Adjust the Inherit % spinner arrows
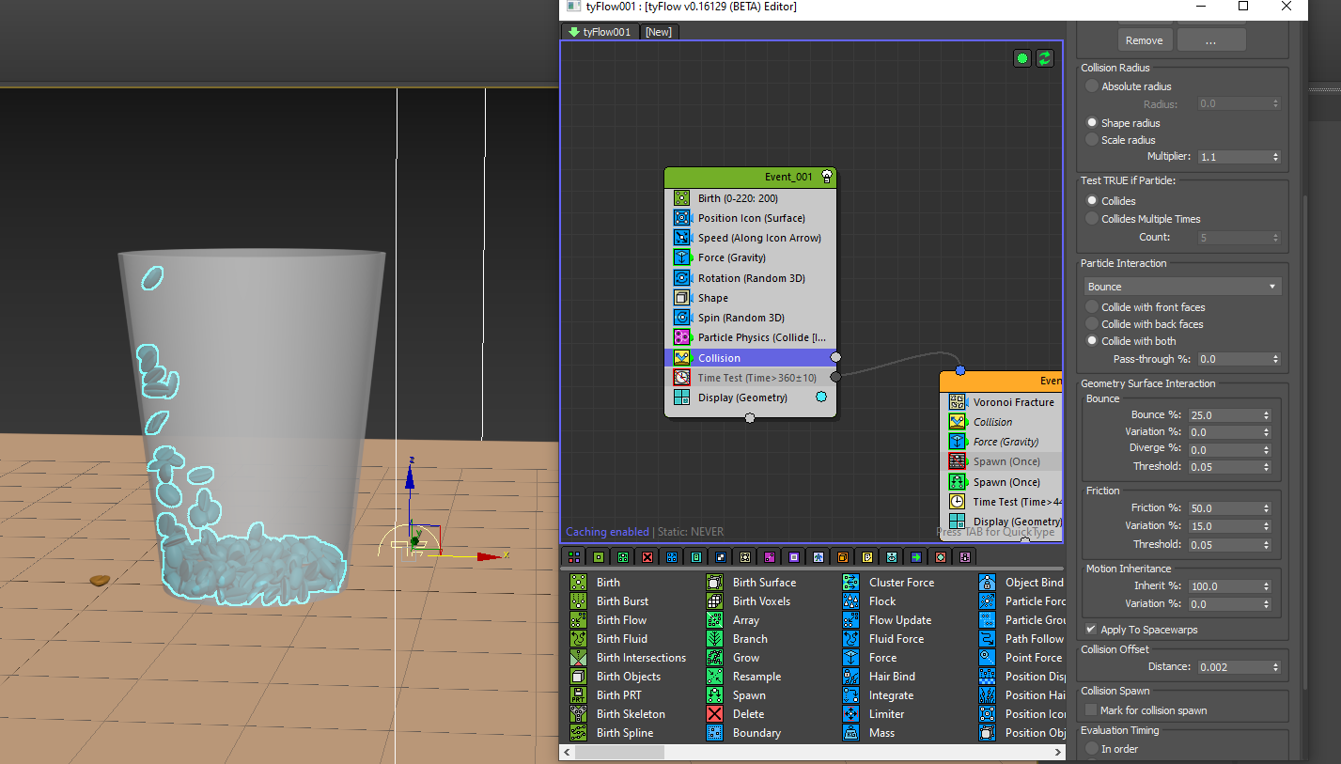Image resolution: width=1341 pixels, height=764 pixels. (x=1267, y=586)
